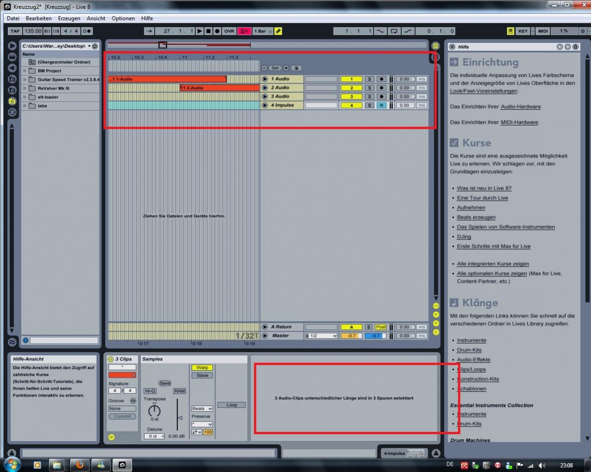591x472 pixels.
Task: Open the Live Devices browser
Action: pyautogui.click(x=12, y=57)
